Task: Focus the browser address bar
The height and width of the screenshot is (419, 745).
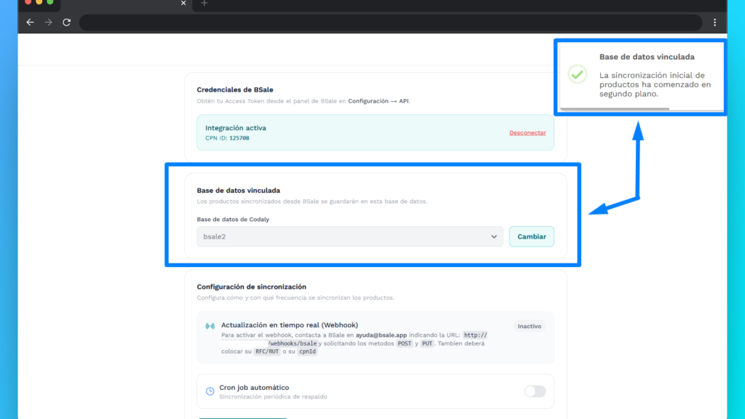Action: (x=391, y=23)
